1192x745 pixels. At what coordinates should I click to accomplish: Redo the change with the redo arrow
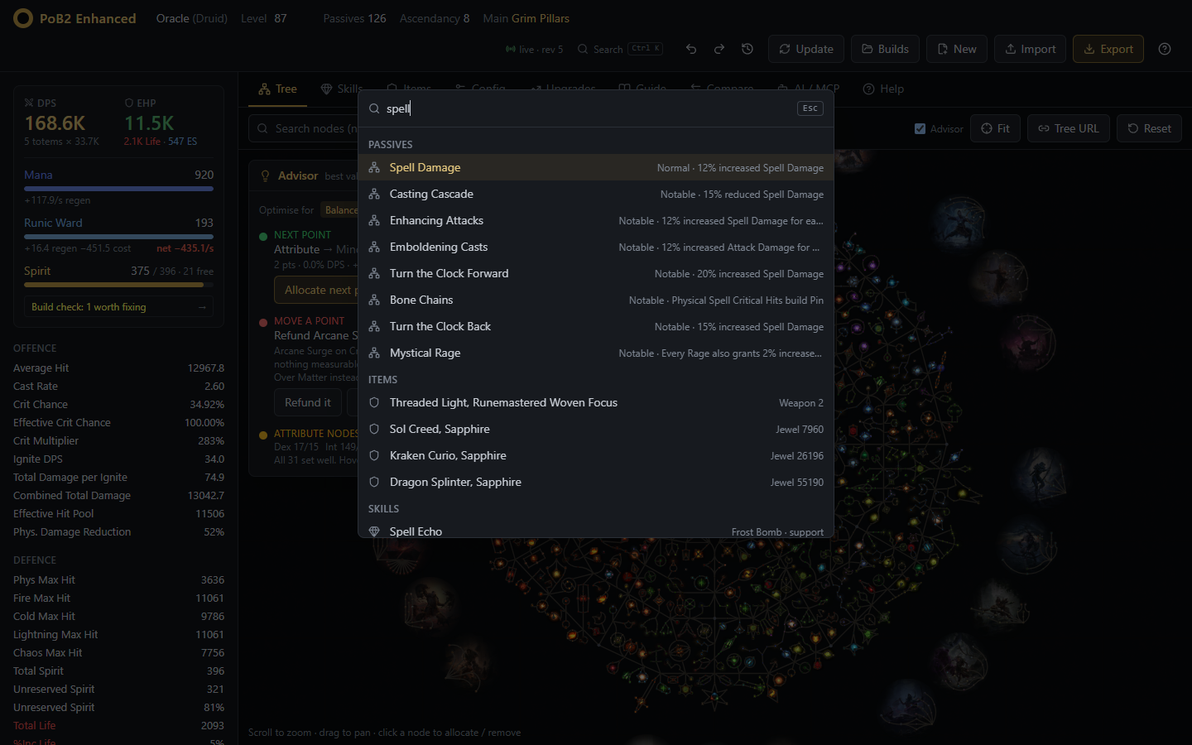719,49
